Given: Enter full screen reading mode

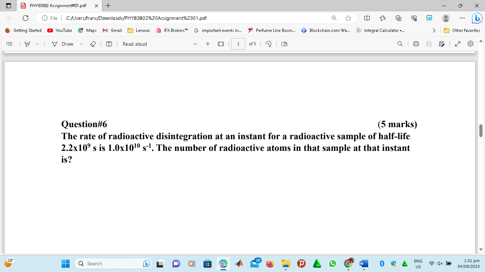Looking at the screenshot, I should click(457, 44).
